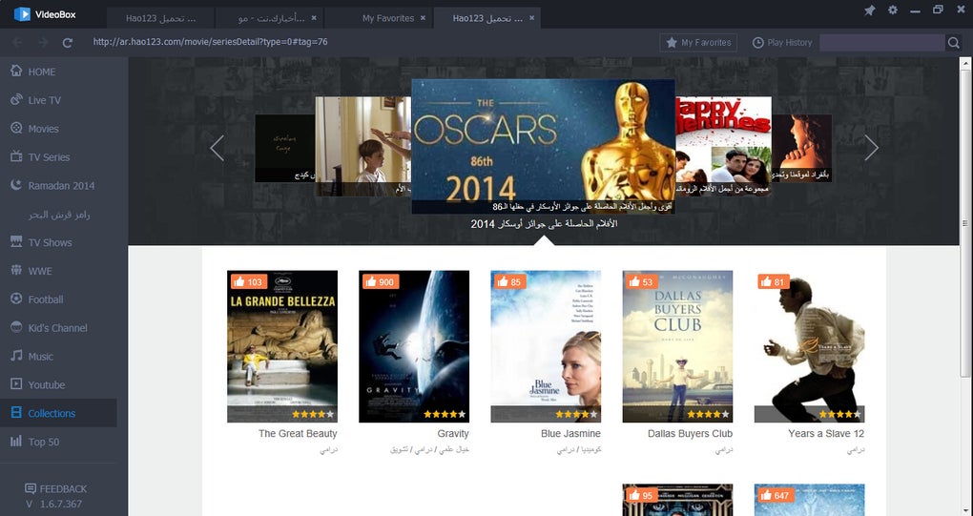The height and width of the screenshot is (516, 973).
Task: Click the scrollbar up arrow
Action: pos(965,63)
